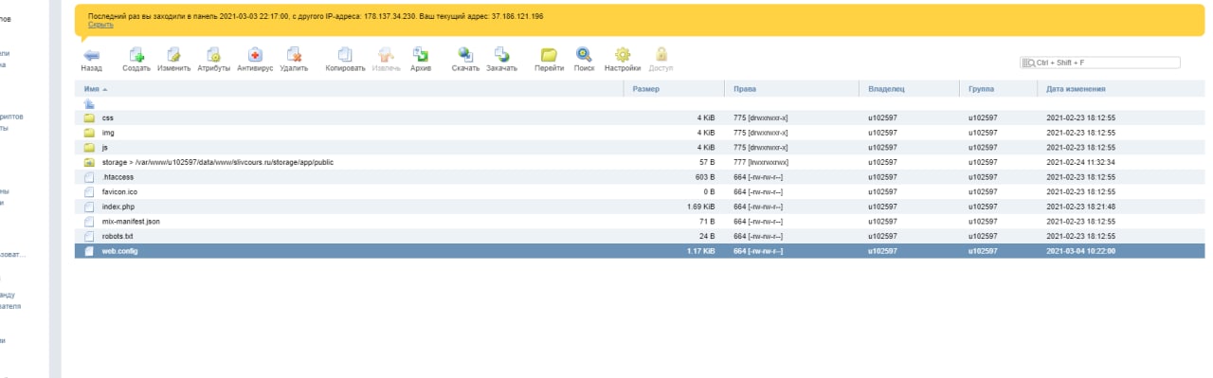
Task: Click the 57 B size of storage
Action: (706, 163)
